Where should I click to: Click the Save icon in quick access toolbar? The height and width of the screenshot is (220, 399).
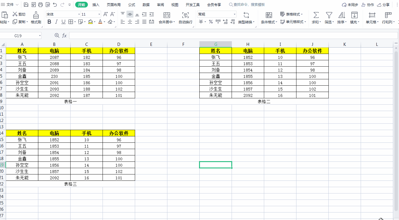pyautogui.click(x=26, y=5)
